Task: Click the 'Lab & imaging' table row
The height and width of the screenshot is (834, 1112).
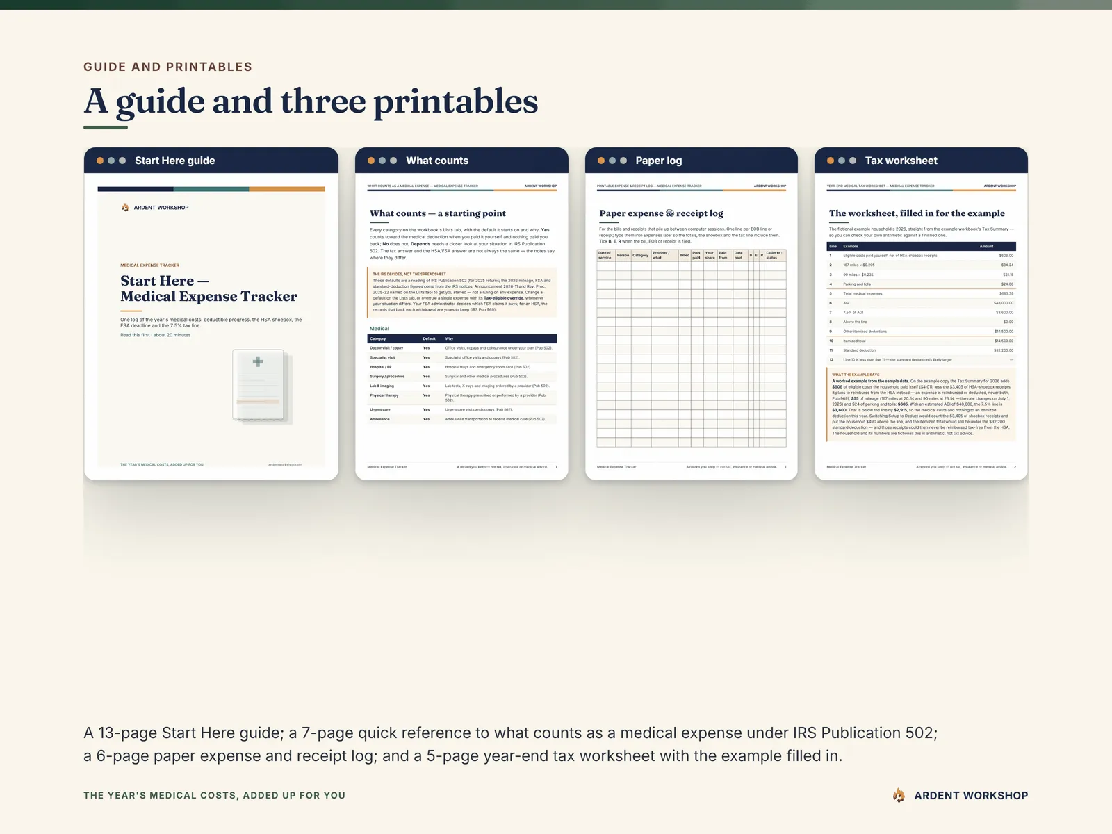Action: (x=461, y=386)
